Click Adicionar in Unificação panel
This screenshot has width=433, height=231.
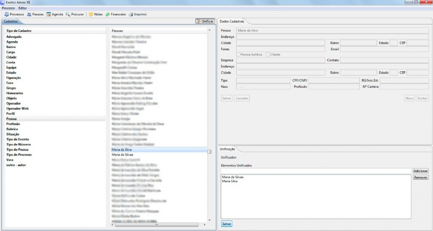point(421,171)
